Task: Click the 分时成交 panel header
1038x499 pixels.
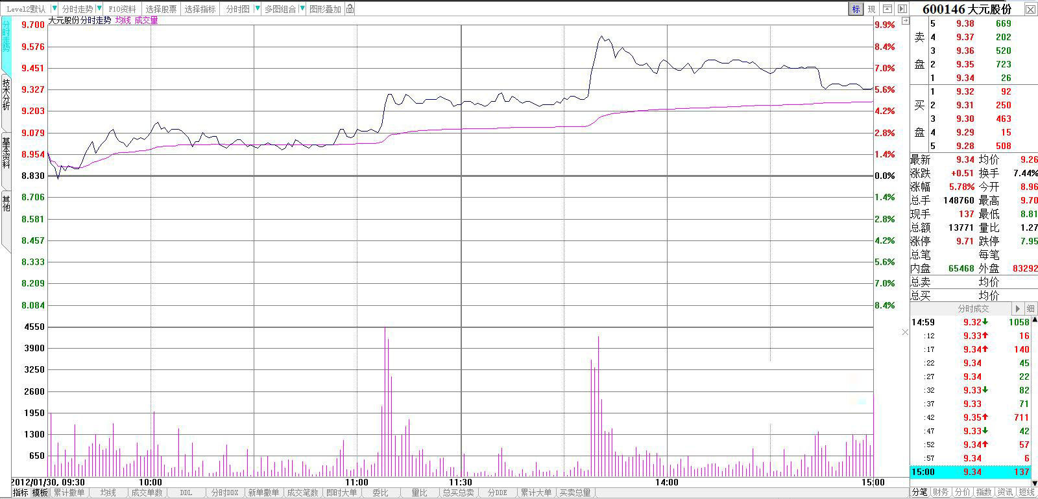Action: [973, 309]
